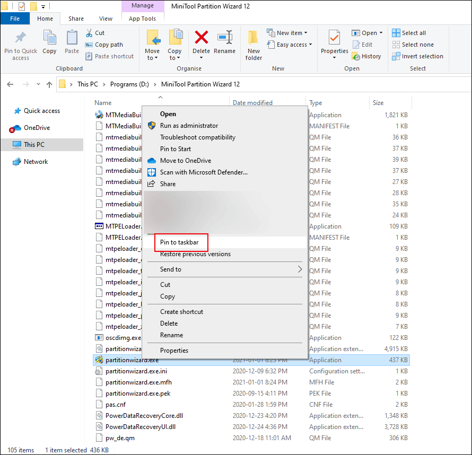The image size is (472, 455).
Task: Open the File tab
Action: click(x=15, y=19)
